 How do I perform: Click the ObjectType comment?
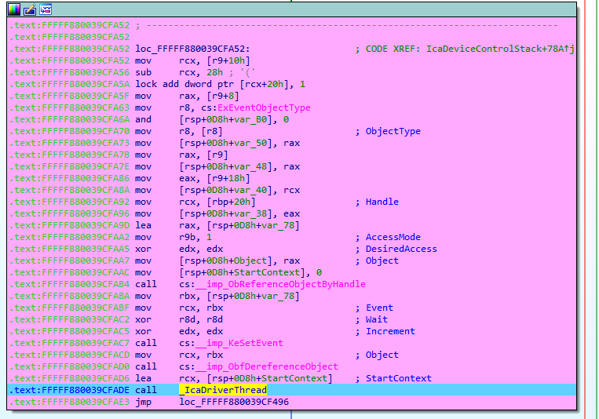tap(393, 131)
